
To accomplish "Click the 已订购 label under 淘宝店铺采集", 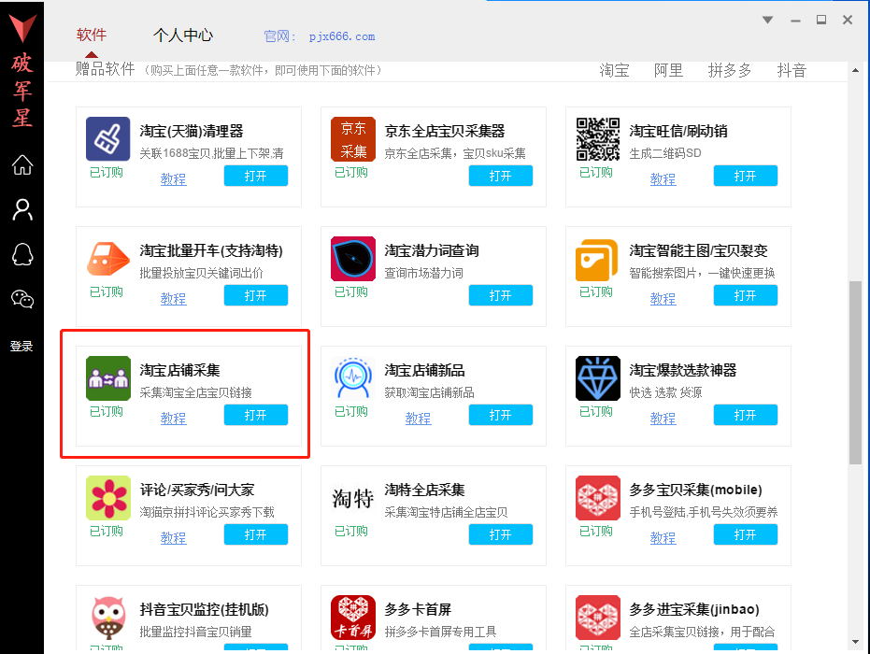I will point(107,412).
